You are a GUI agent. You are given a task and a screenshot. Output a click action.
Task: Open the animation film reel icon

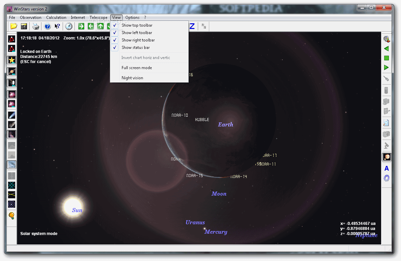click(387, 39)
